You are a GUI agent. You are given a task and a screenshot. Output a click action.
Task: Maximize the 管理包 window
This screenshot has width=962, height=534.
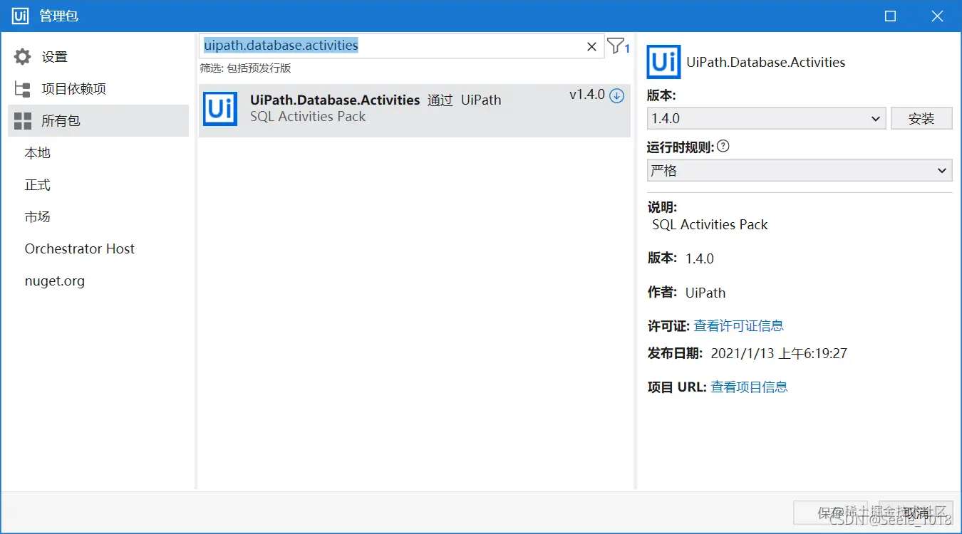click(x=890, y=16)
